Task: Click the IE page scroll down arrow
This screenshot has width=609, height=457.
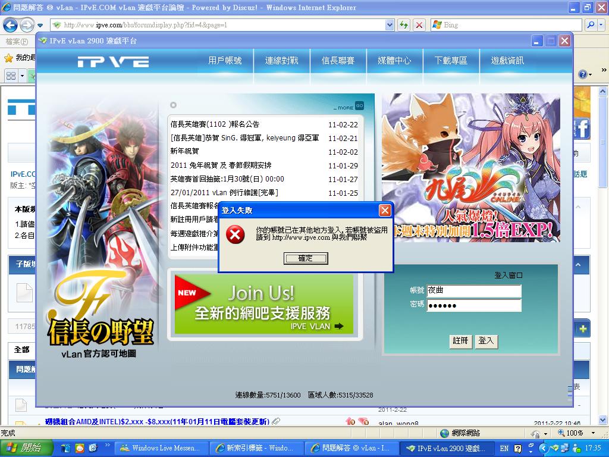Action: 603,420
